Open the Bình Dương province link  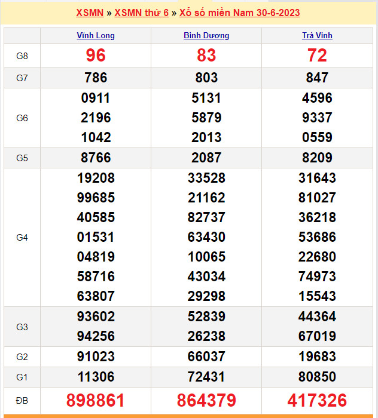[x=206, y=35]
